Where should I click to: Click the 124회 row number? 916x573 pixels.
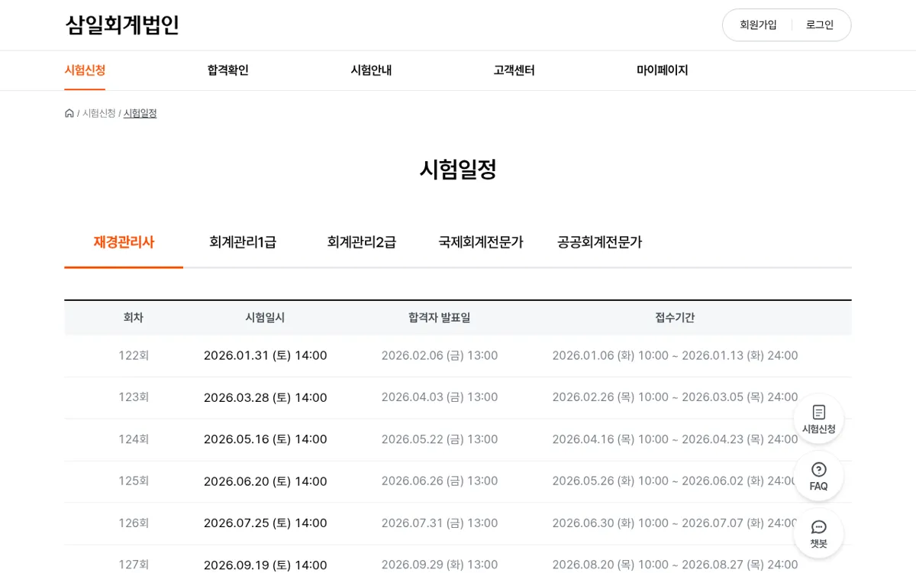(x=134, y=439)
